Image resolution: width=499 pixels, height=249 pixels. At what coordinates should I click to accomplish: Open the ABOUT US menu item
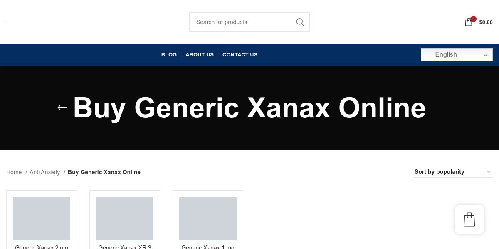point(200,55)
